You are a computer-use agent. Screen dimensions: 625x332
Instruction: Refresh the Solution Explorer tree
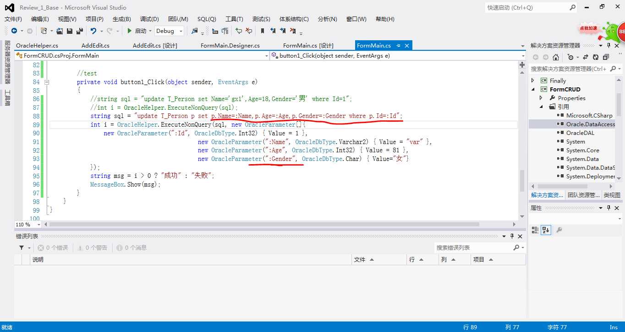coord(596,57)
